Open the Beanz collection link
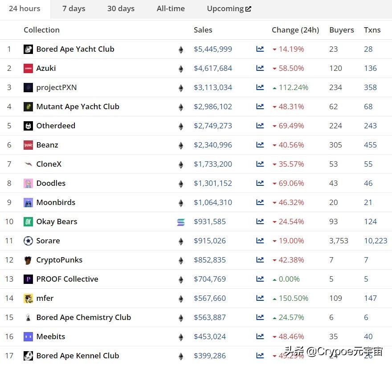 click(x=47, y=145)
